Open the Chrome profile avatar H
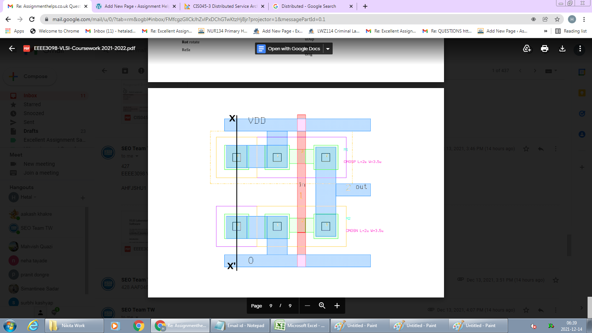 pyautogui.click(x=572, y=19)
